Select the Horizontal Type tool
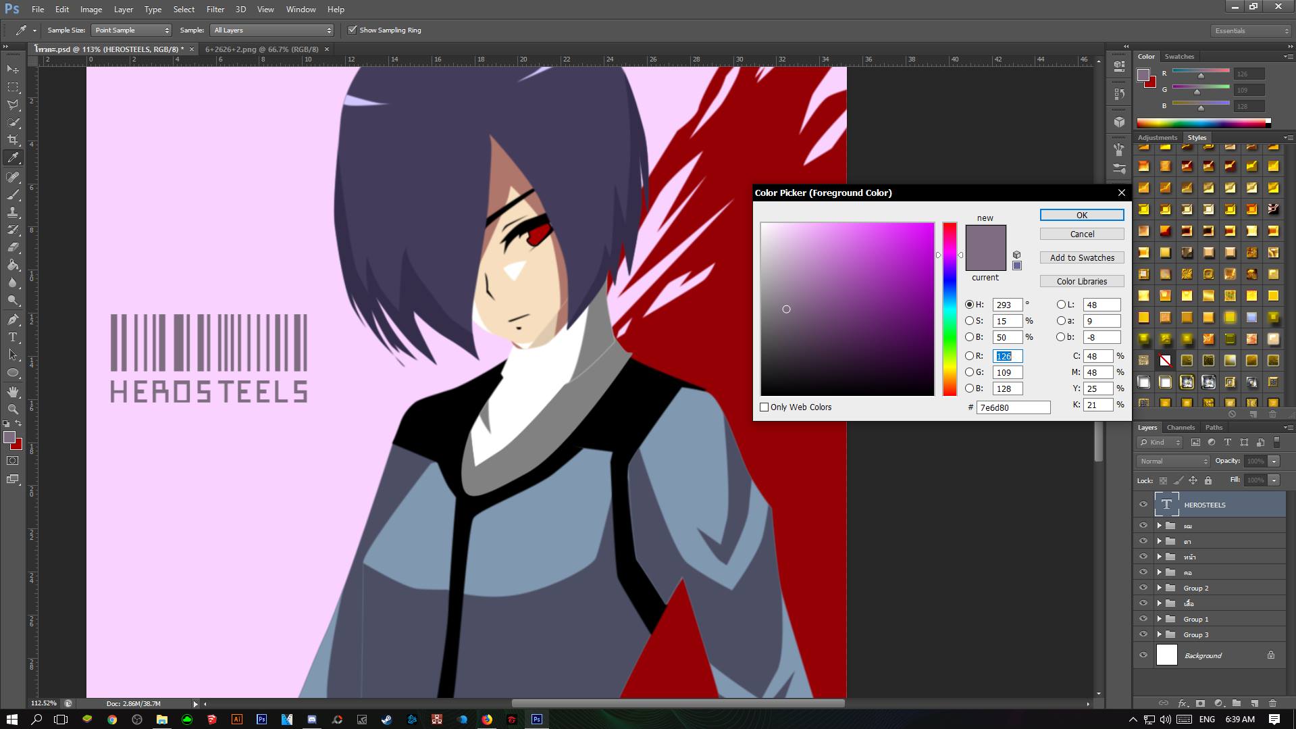 (13, 336)
